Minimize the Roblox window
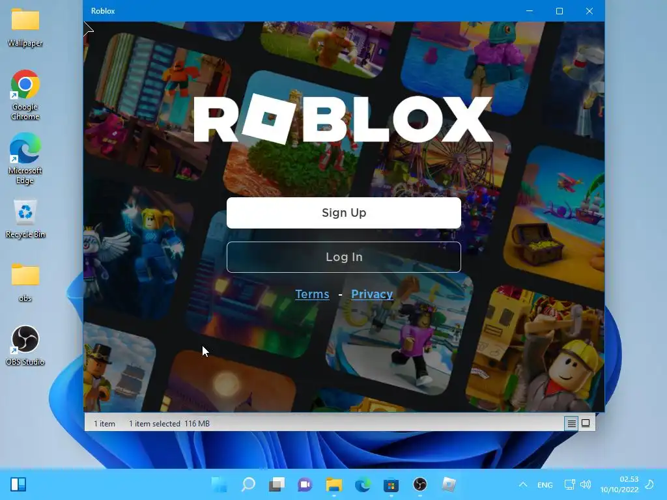This screenshot has height=500, width=667. (530, 11)
